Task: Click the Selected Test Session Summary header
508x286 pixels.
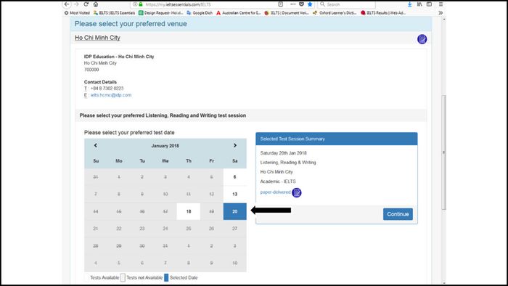Action: [337, 139]
